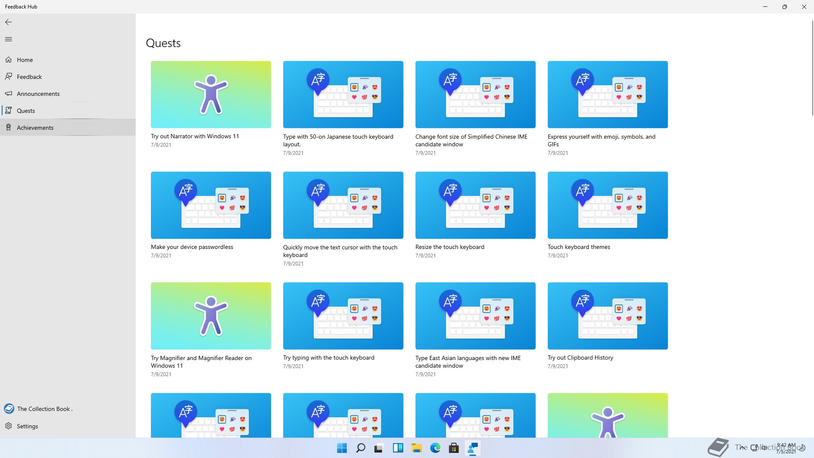Click the Announcements megaphone icon
The image size is (814, 458).
8,93
